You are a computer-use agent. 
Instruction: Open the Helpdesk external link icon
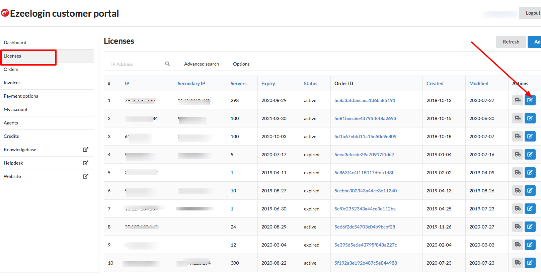(x=86, y=163)
